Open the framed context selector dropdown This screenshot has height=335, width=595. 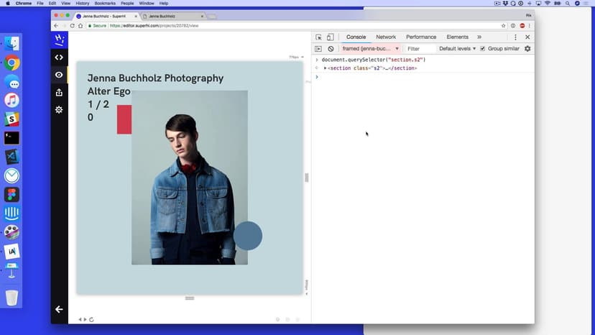point(371,49)
